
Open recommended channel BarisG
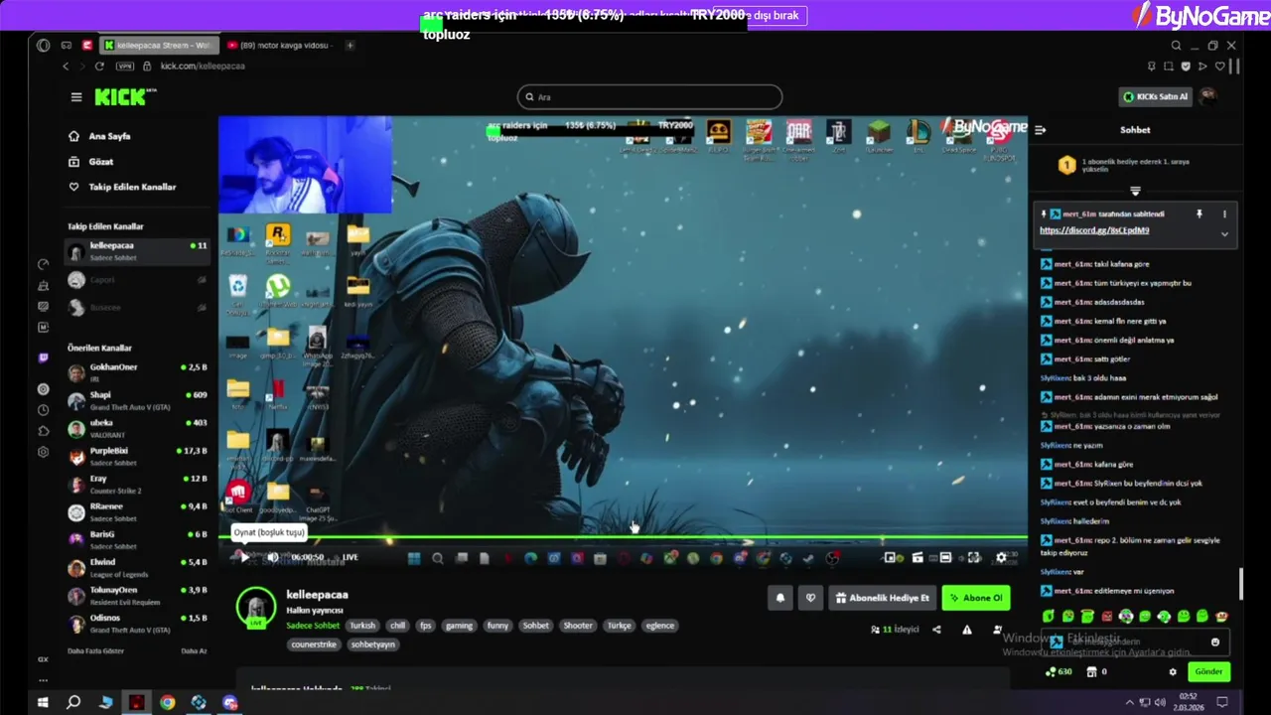[x=137, y=539]
